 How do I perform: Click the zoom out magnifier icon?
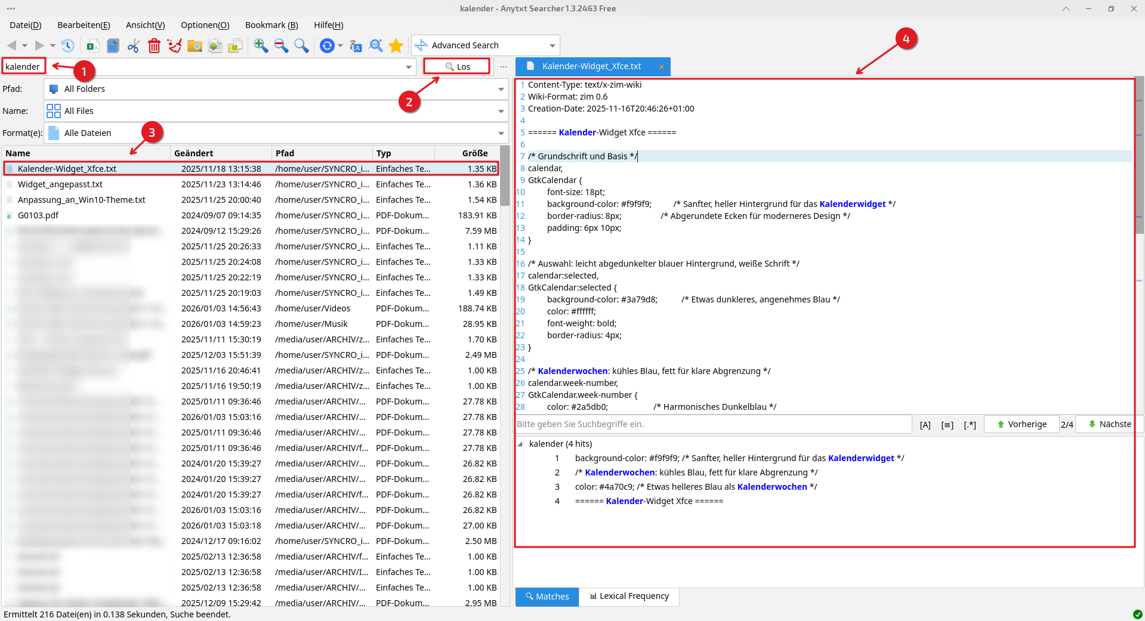click(281, 45)
